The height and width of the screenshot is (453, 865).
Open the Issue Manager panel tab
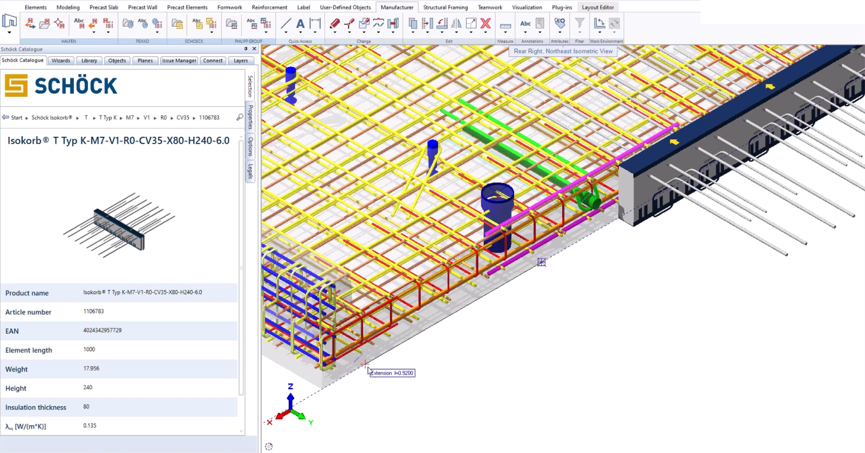(179, 60)
